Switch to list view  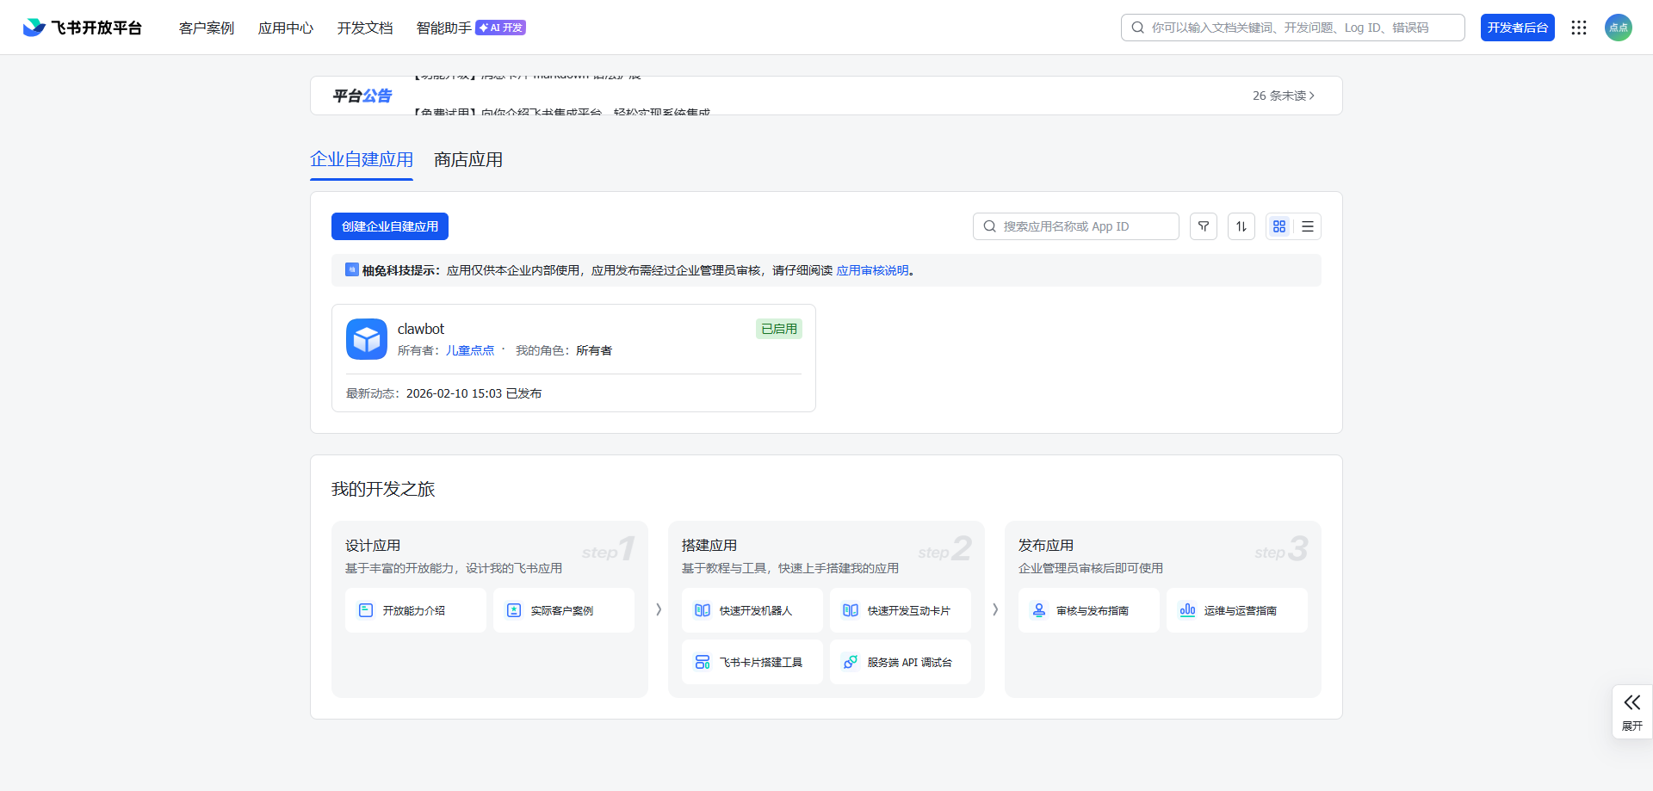pyautogui.click(x=1308, y=226)
